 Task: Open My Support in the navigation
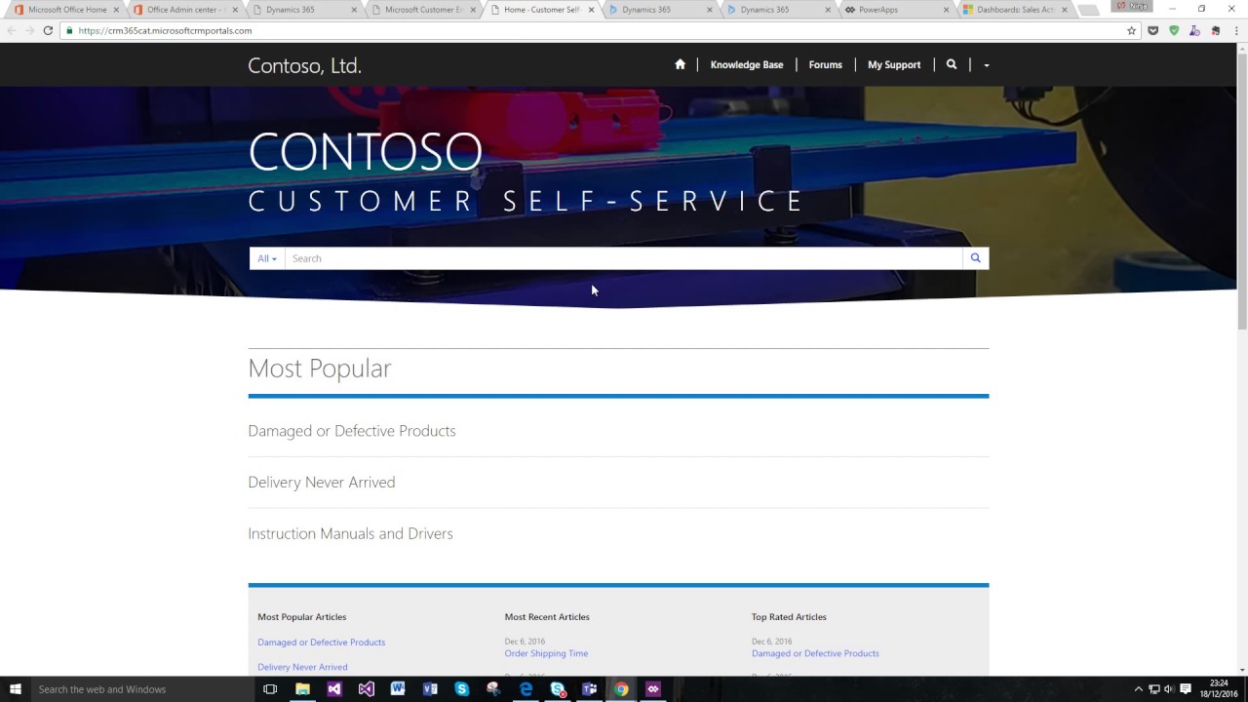(894, 64)
